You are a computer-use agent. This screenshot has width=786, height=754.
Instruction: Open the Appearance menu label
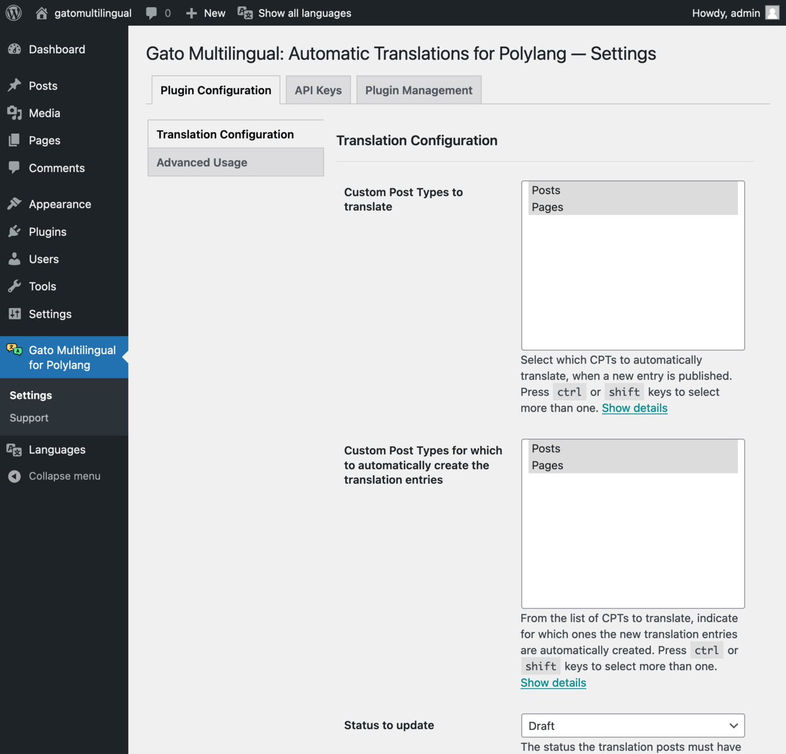(x=60, y=204)
